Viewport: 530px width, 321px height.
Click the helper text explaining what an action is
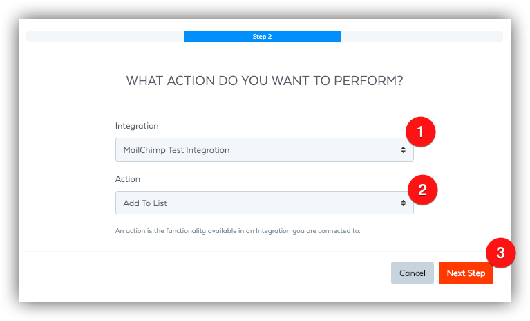point(238,231)
